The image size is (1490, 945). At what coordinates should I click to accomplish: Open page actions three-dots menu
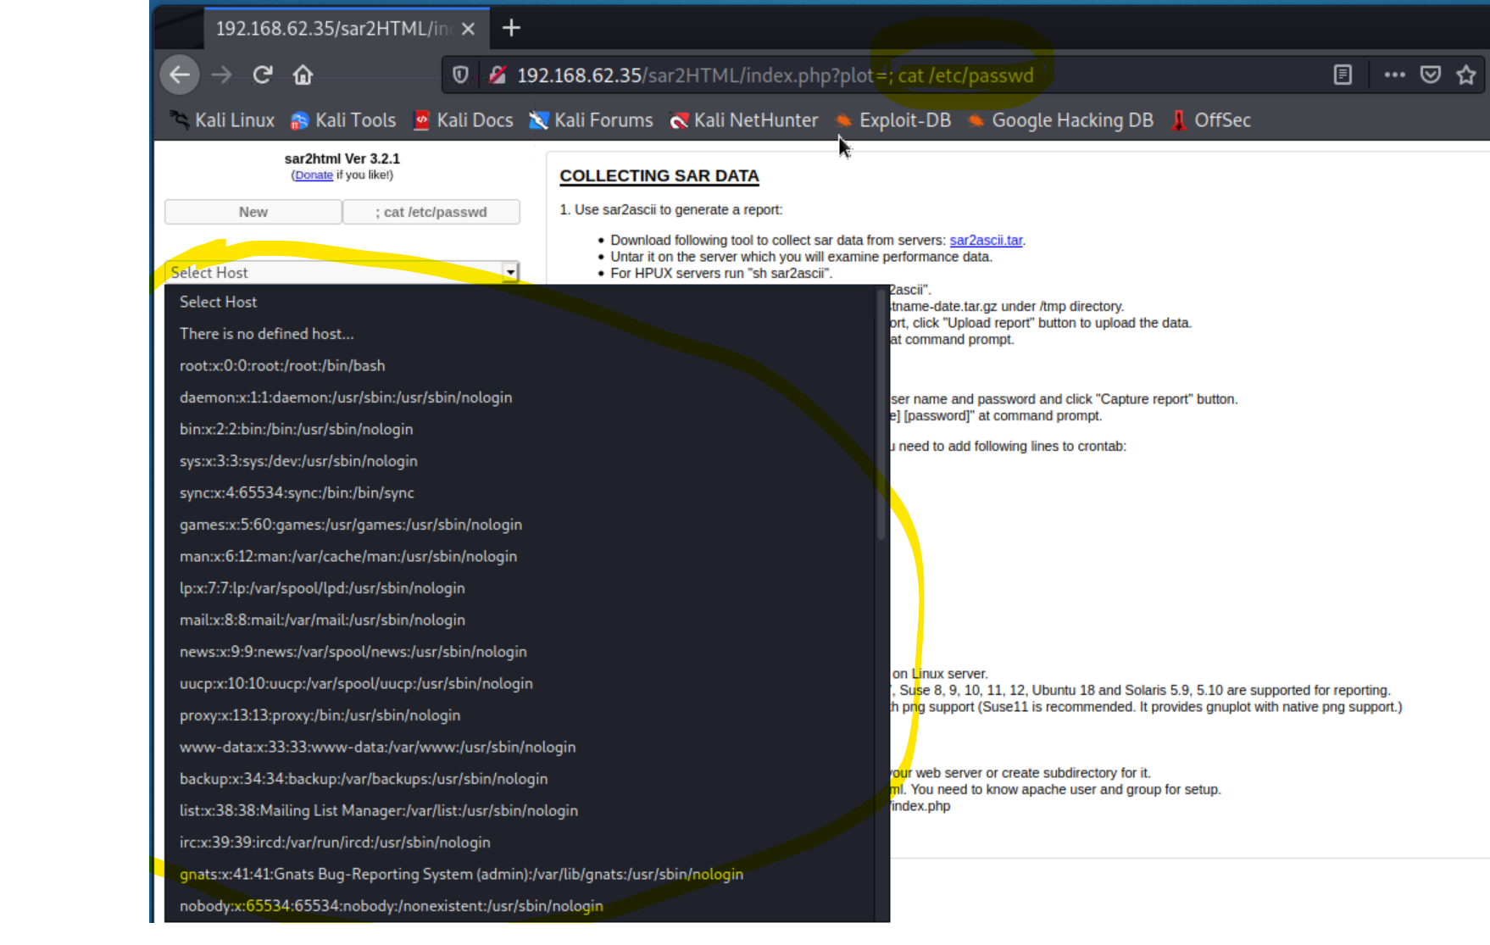[1394, 75]
